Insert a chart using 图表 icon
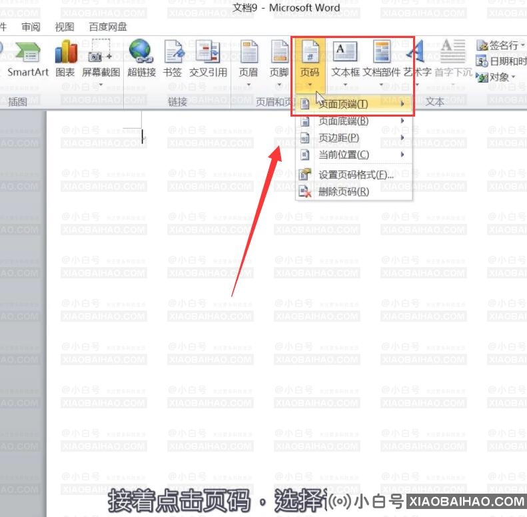 click(x=65, y=59)
